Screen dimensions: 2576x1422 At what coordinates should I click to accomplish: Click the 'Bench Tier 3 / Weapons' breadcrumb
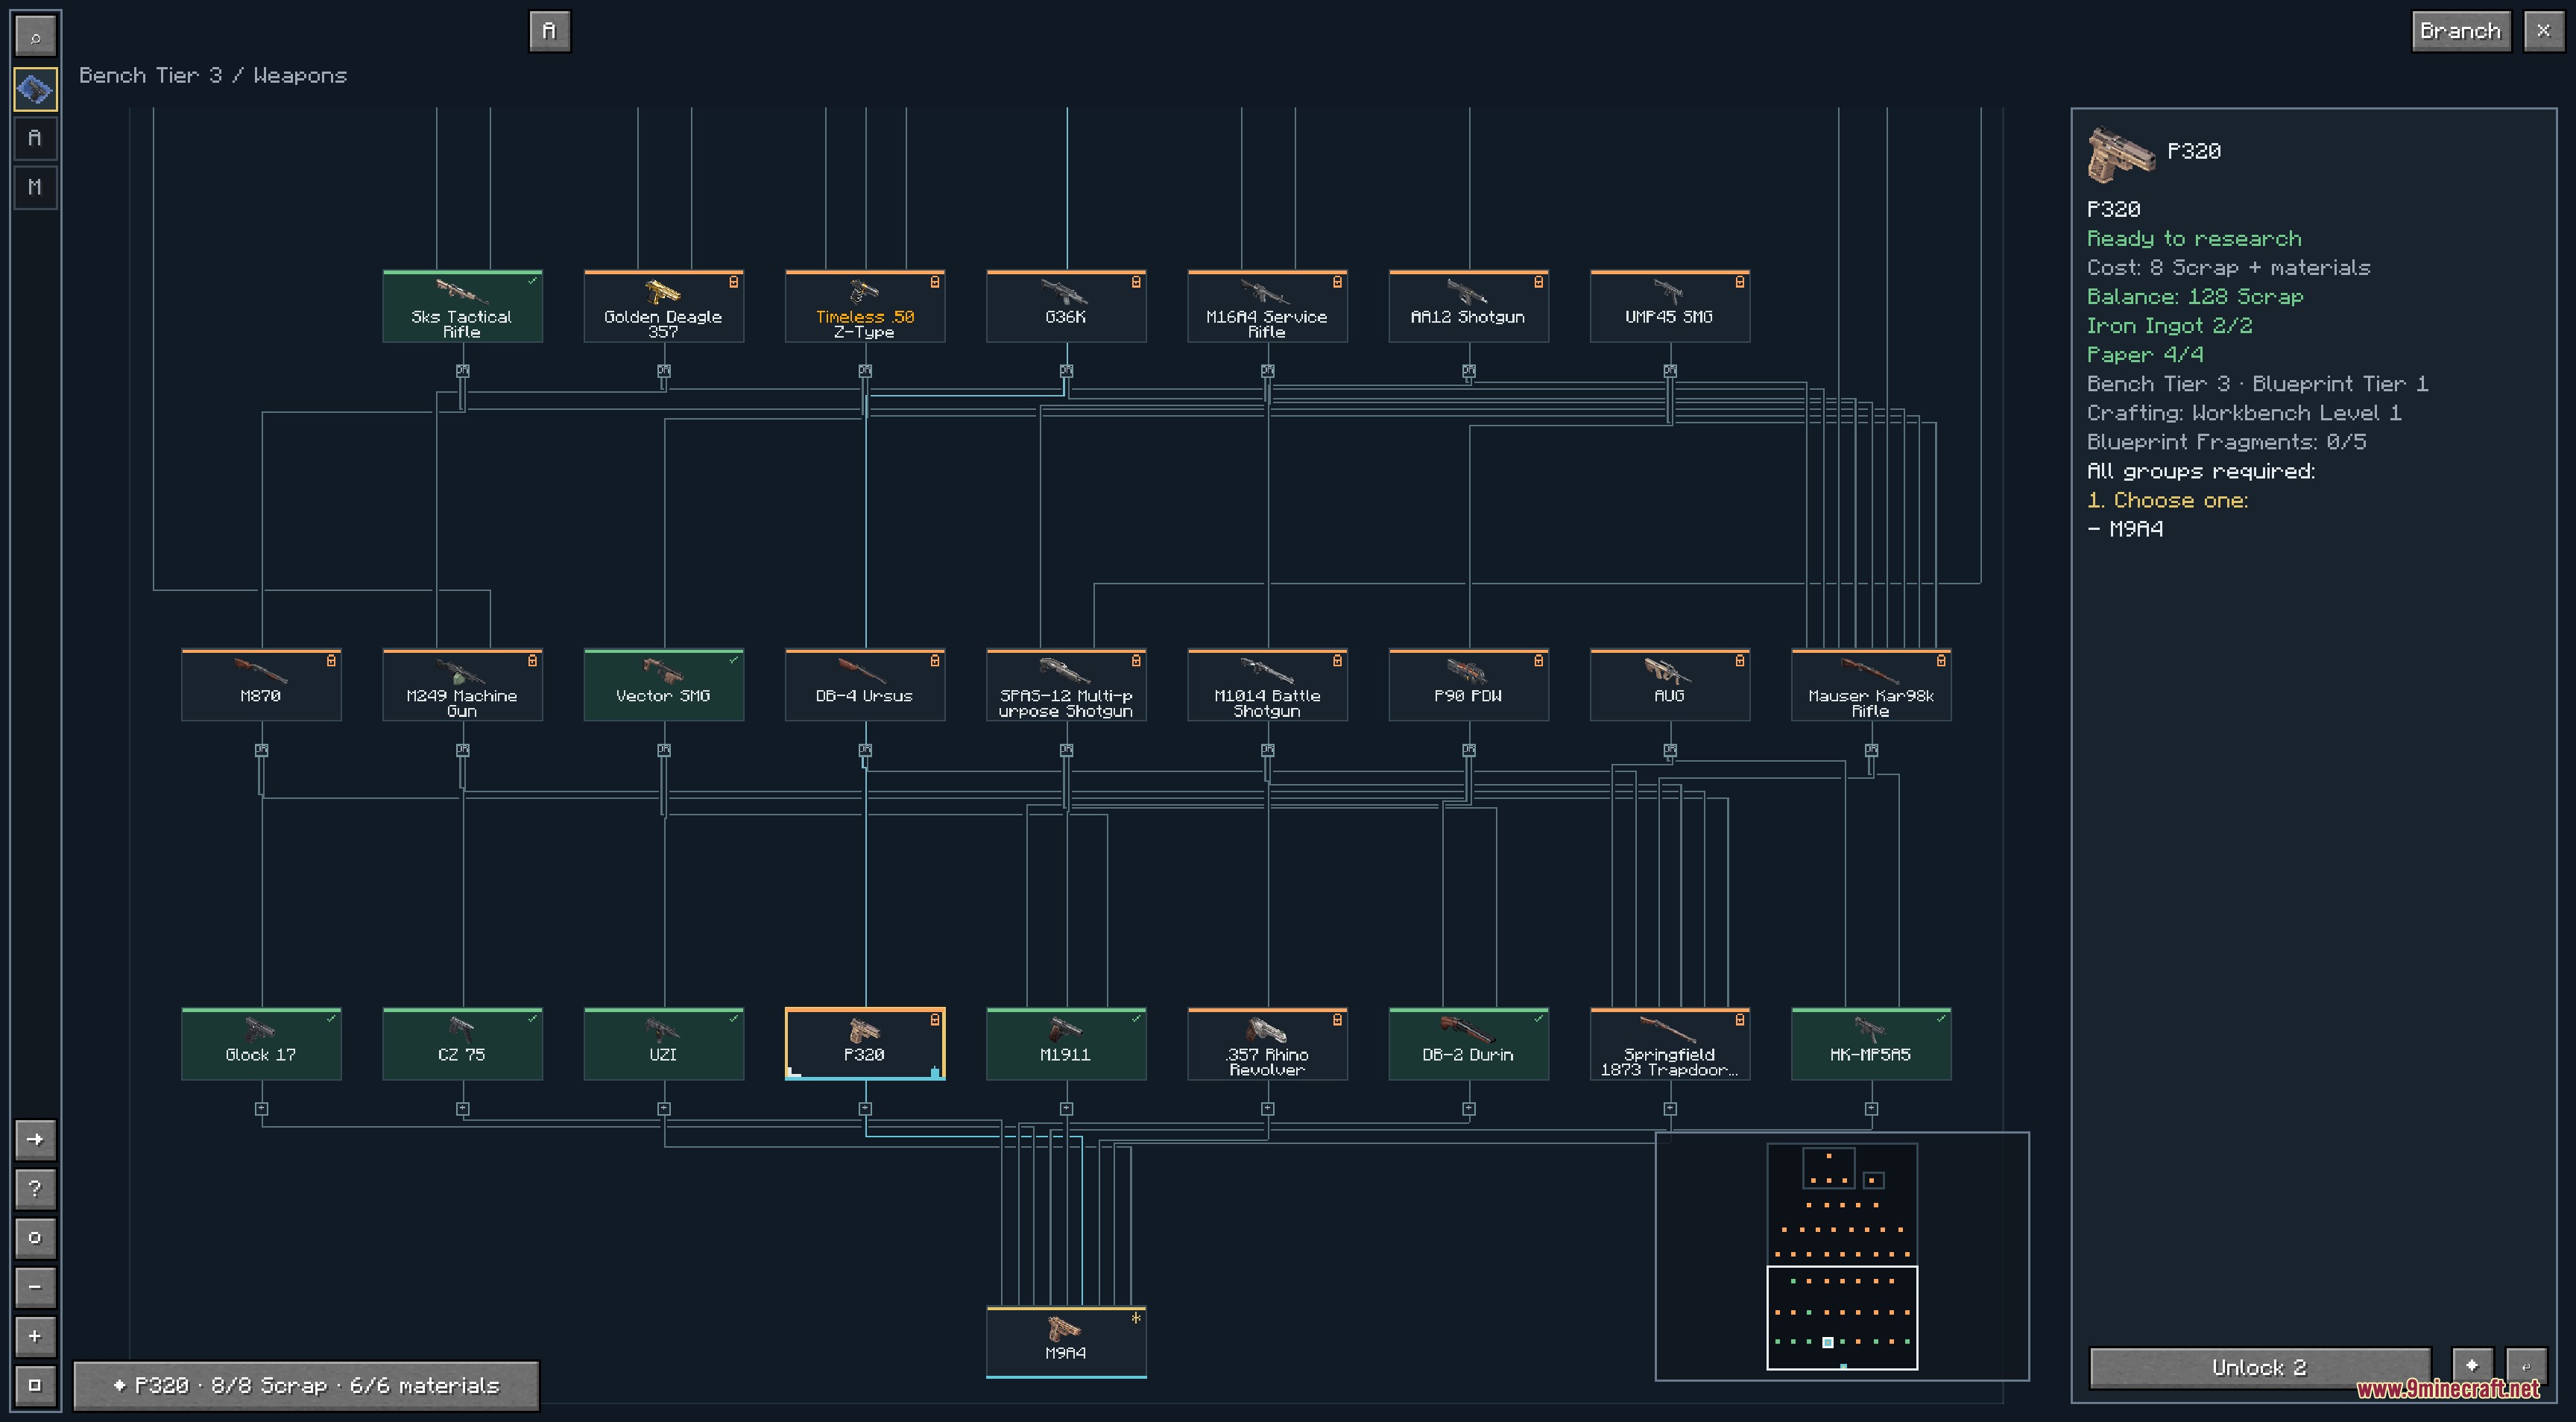(213, 75)
